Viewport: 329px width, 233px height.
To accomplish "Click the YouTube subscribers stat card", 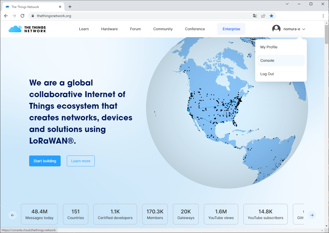I will 266,214.
